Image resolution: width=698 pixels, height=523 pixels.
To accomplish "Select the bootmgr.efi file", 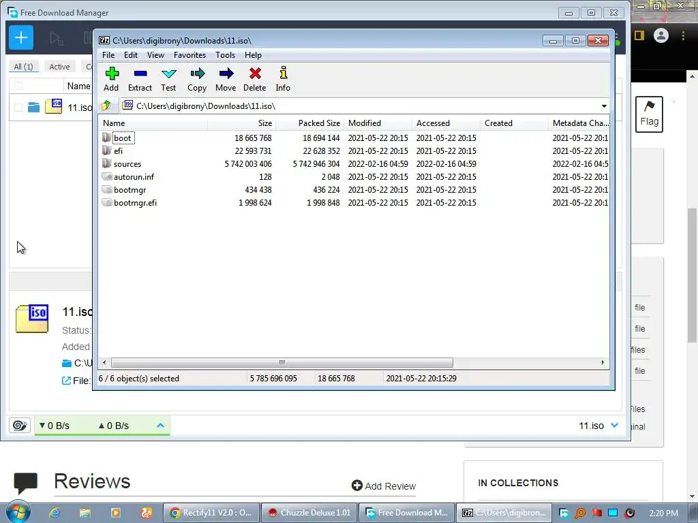I will [x=354, y=202].
